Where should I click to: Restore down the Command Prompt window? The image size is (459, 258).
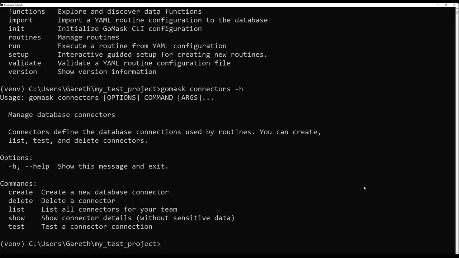click(446, 5)
